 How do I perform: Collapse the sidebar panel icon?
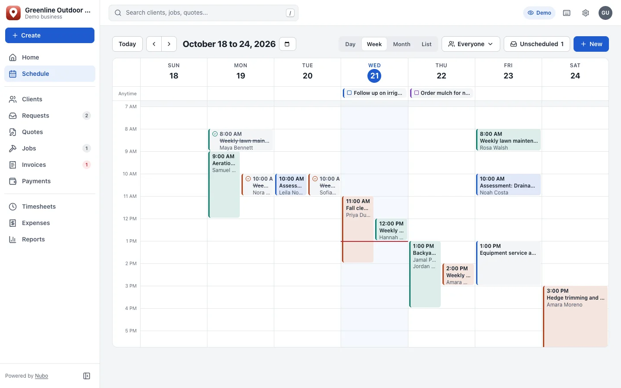[87, 376]
